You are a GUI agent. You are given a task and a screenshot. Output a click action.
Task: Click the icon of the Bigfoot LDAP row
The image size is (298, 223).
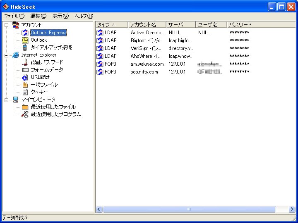[x=100, y=40]
